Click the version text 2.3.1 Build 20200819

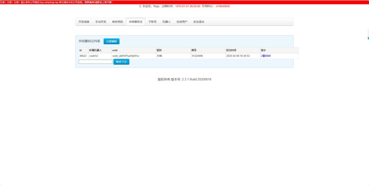point(196,79)
